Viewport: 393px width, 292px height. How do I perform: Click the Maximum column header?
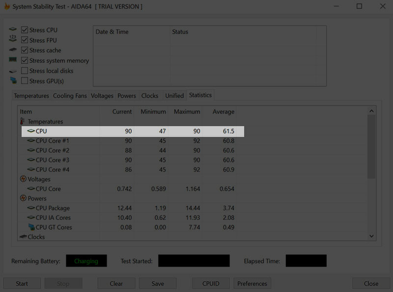click(x=186, y=112)
